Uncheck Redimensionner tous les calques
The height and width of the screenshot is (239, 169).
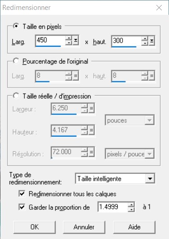tap(22, 194)
